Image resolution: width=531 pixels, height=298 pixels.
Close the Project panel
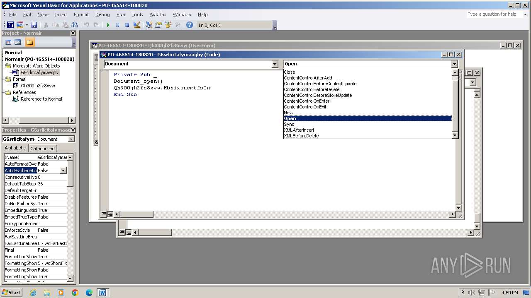click(x=73, y=33)
